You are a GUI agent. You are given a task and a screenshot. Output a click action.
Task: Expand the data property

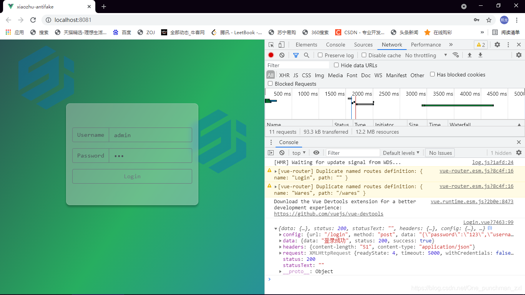coord(280,241)
